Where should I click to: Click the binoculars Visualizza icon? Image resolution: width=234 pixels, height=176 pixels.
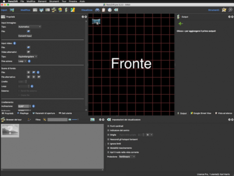[x=97, y=10]
